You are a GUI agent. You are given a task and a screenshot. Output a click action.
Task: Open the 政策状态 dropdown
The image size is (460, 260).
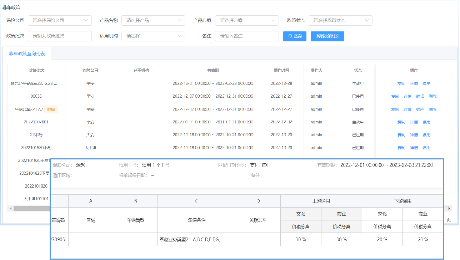pos(341,20)
